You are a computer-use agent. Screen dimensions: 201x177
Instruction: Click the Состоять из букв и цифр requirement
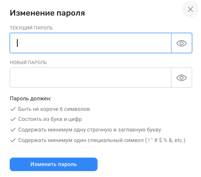50,119
